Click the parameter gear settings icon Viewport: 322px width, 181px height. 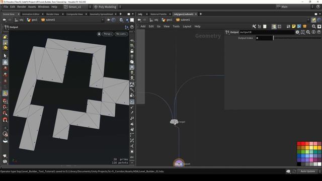click(297, 32)
